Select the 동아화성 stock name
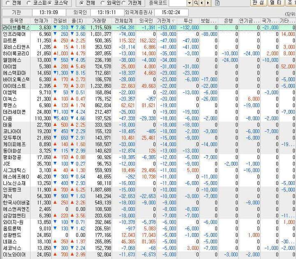This screenshot has width=296, height=259. [12, 151]
